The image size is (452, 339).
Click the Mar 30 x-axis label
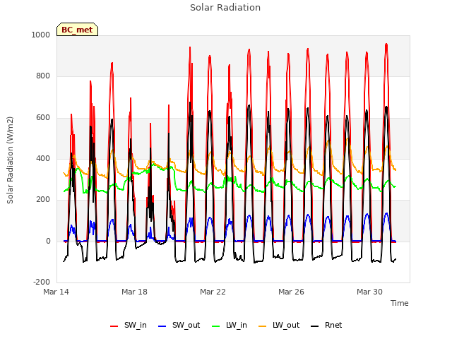(370, 292)
